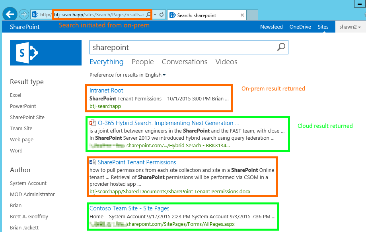Open the O-365 Hybrid Search result title
The width and height of the screenshot is (366, 233).
pyautogui.click(x=168, y=123)
